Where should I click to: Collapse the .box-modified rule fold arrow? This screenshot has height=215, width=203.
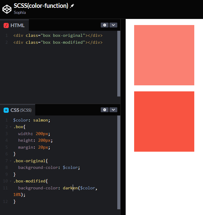(x=11, y=181)
